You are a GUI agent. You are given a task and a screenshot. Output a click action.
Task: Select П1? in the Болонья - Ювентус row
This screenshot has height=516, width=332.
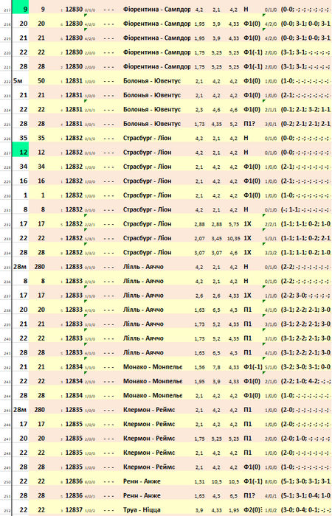(x=250, y=124)
